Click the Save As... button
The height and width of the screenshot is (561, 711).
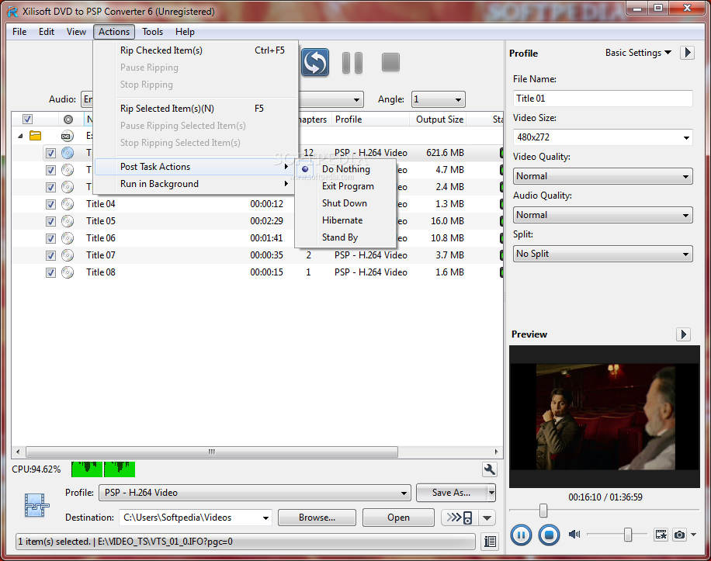(451, 493)
